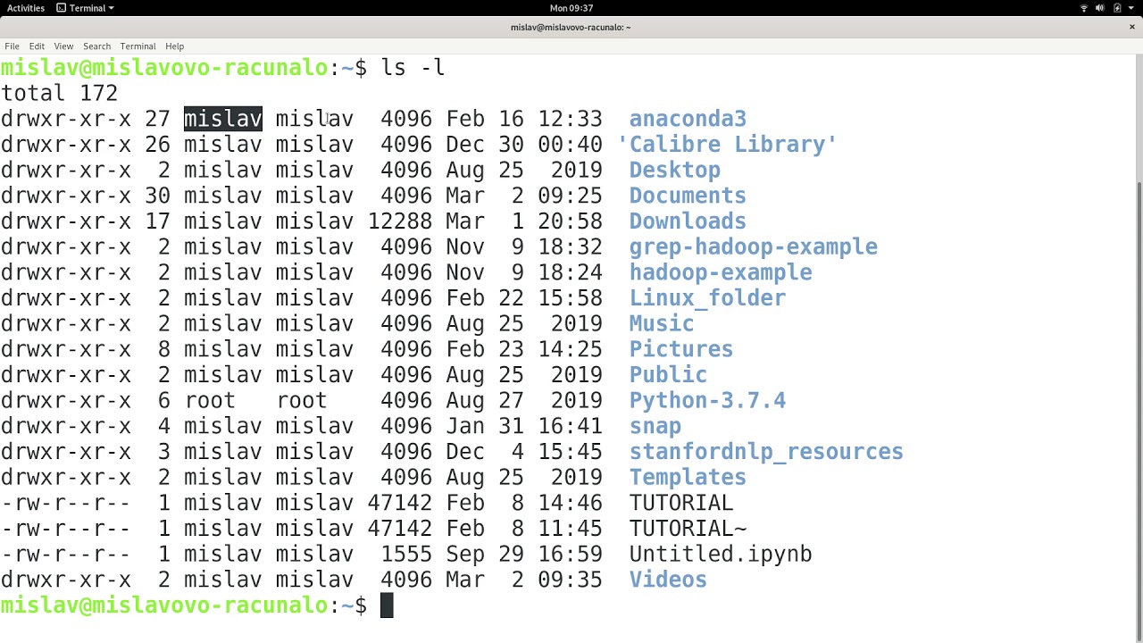This screenshot has height=643, width=1143.
Task: Click the Linux_folder directory name
Action: 707,298
